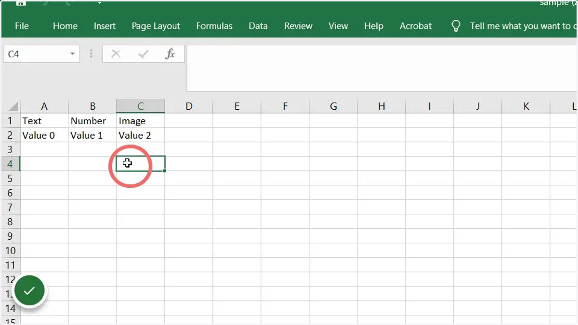The image size is (578, 325).
Task: Select cell containing 'Value 1'
Action: (92, 135)
